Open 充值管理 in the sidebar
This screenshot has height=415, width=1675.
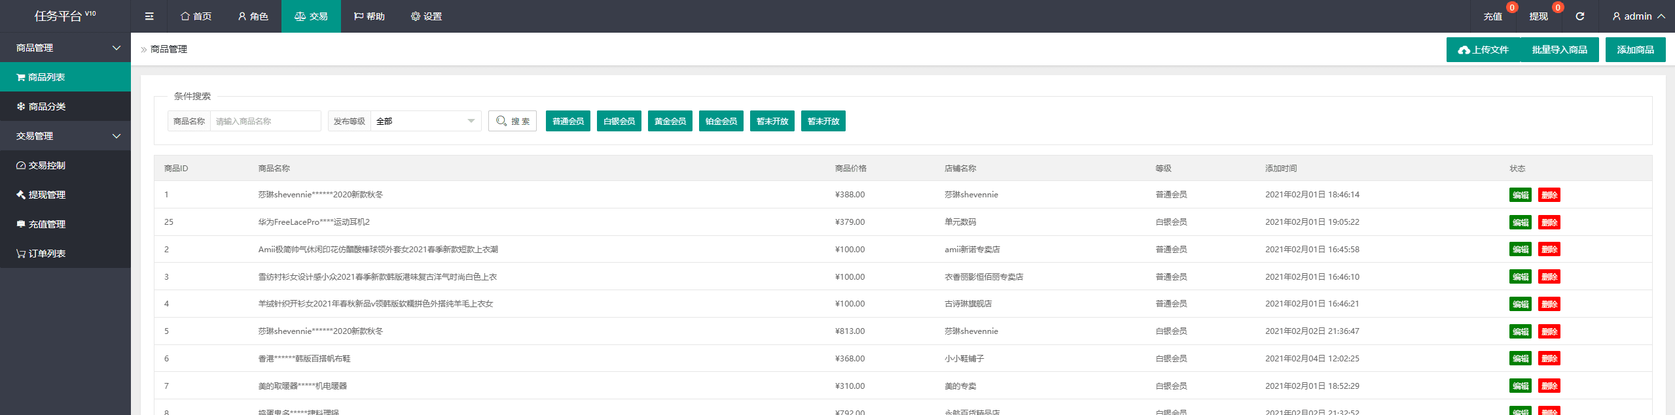65,224
